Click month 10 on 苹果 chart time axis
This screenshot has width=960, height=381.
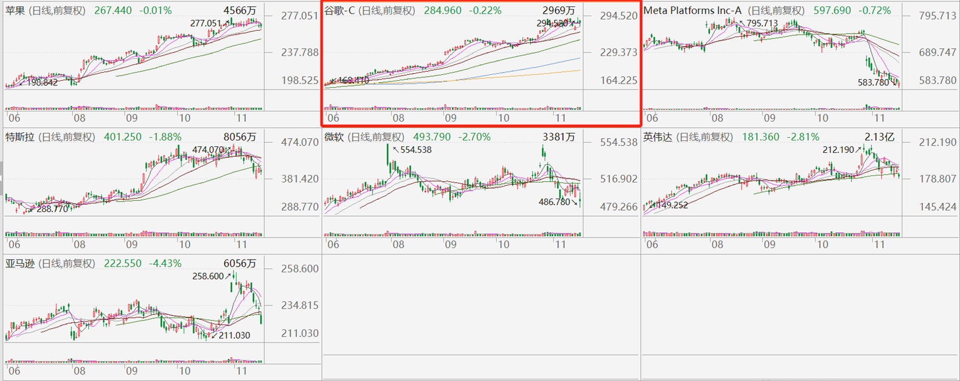point(184,118)
